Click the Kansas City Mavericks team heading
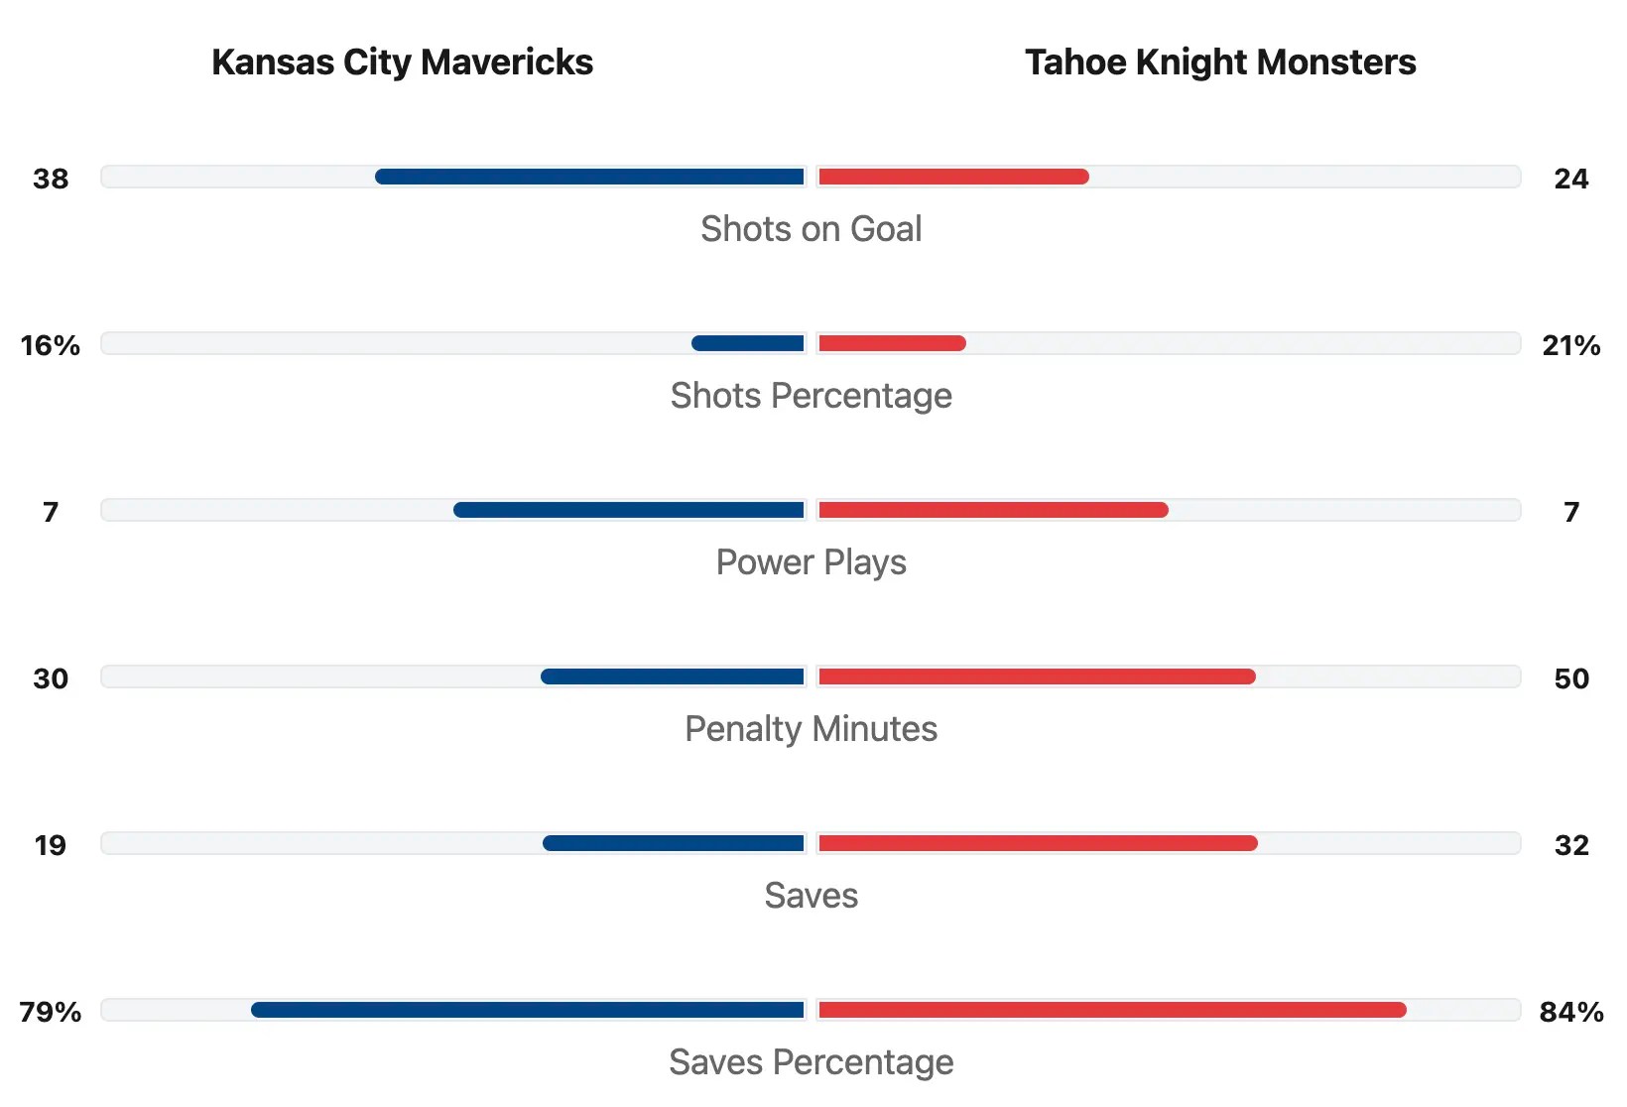This screenshot has width=1627, height=1107. [x=402, y=62]
